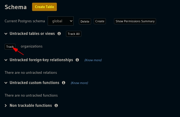Viewport: 180px width, 117px height.
Task: Click the Schema page heading
Action: tap(16, 7)
